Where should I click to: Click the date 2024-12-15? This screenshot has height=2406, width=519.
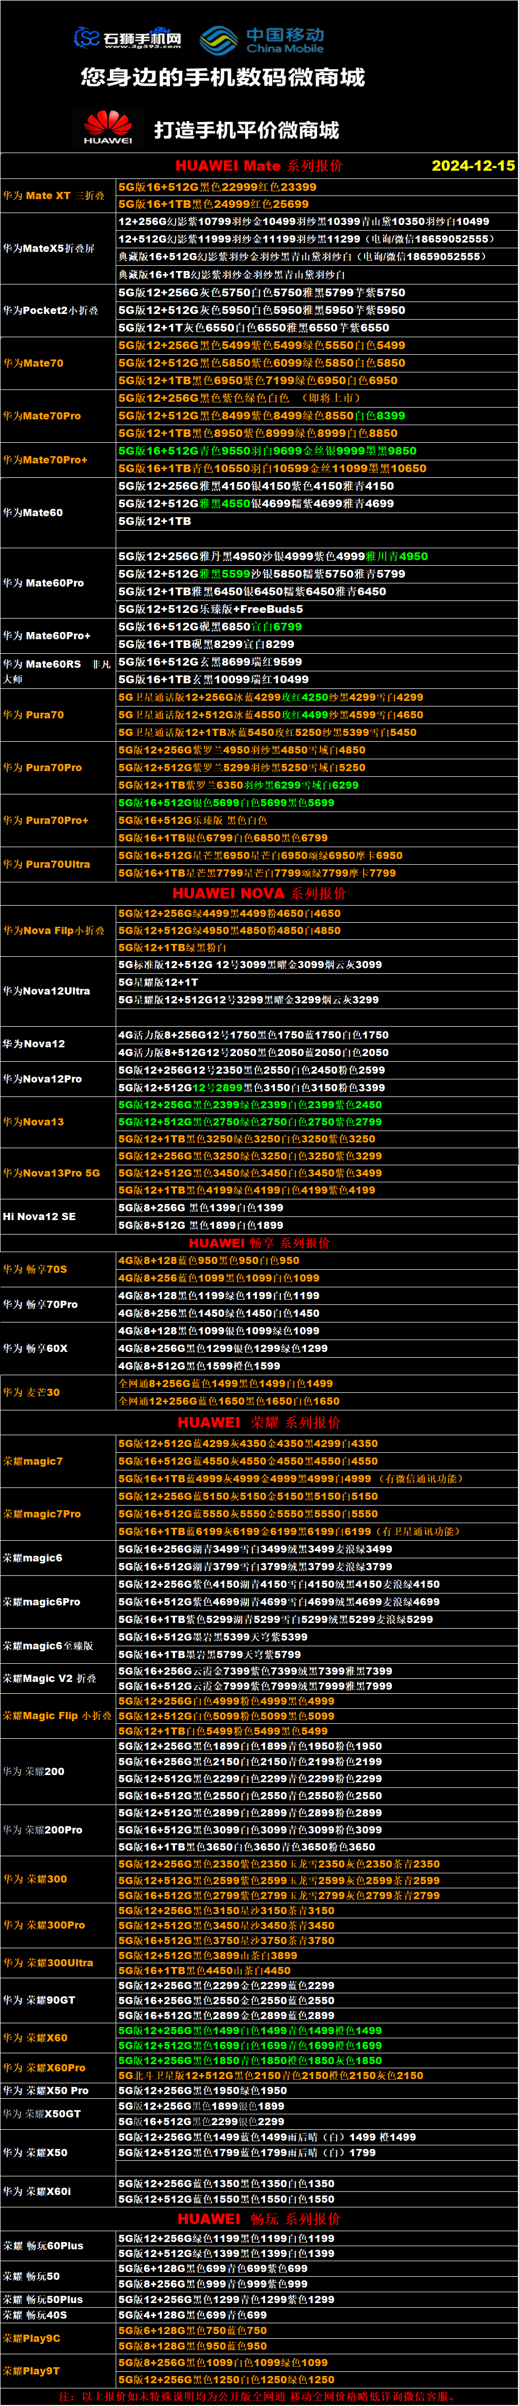pos(474,166)
